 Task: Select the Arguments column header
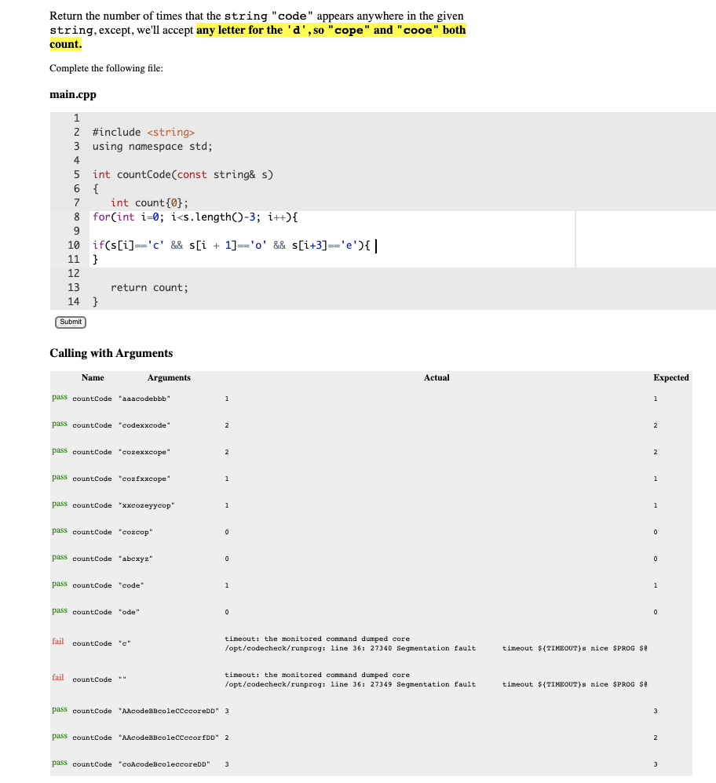tap(169, 377)
